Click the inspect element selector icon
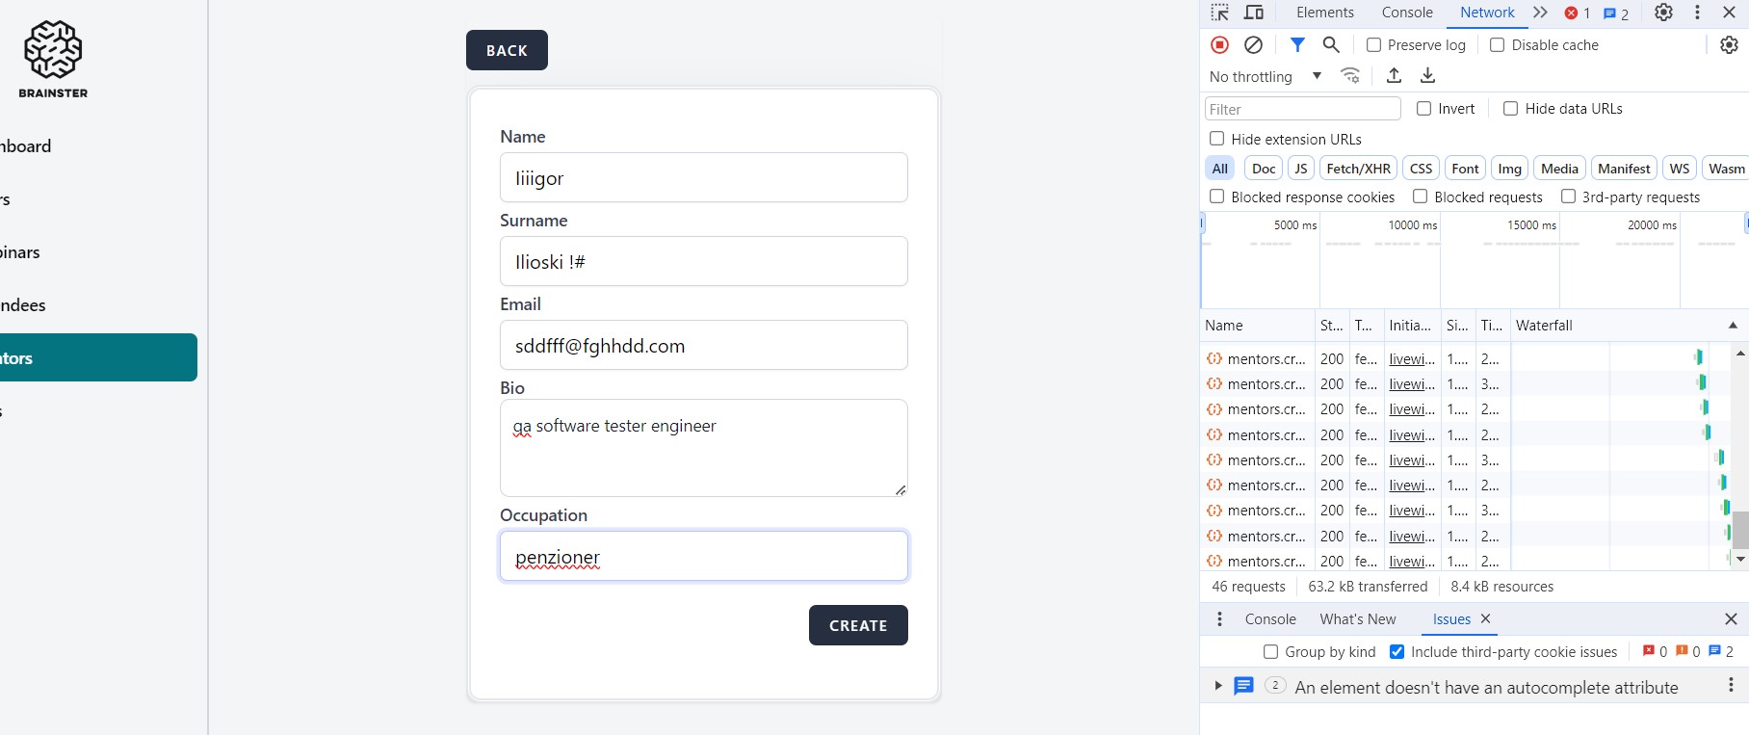 pyautogui.click(x=1219, y=13)
